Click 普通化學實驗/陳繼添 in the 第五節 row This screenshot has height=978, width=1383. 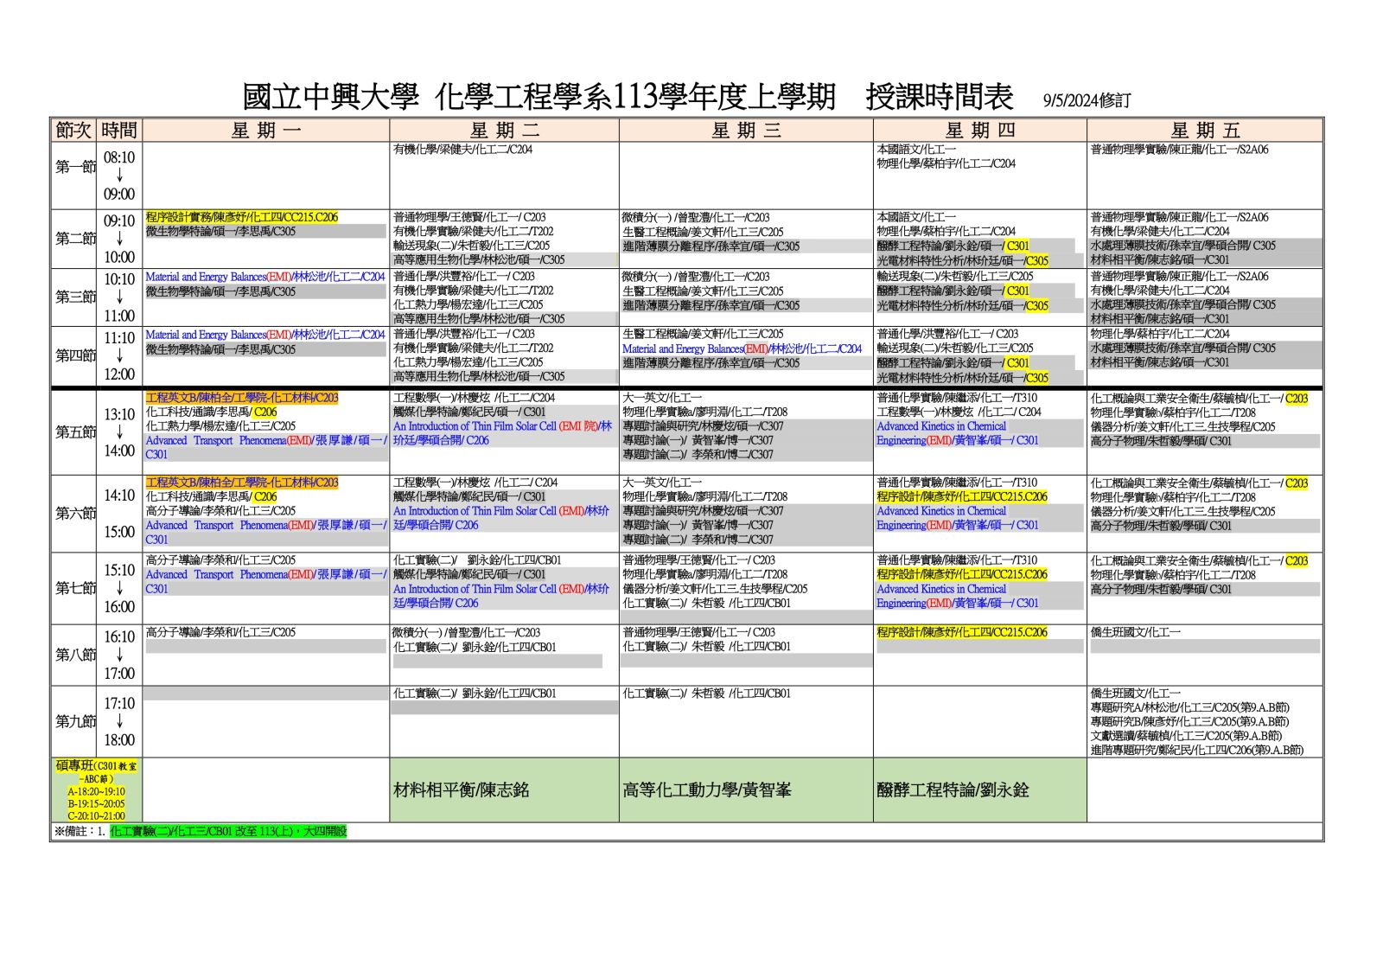pos(957,398)
